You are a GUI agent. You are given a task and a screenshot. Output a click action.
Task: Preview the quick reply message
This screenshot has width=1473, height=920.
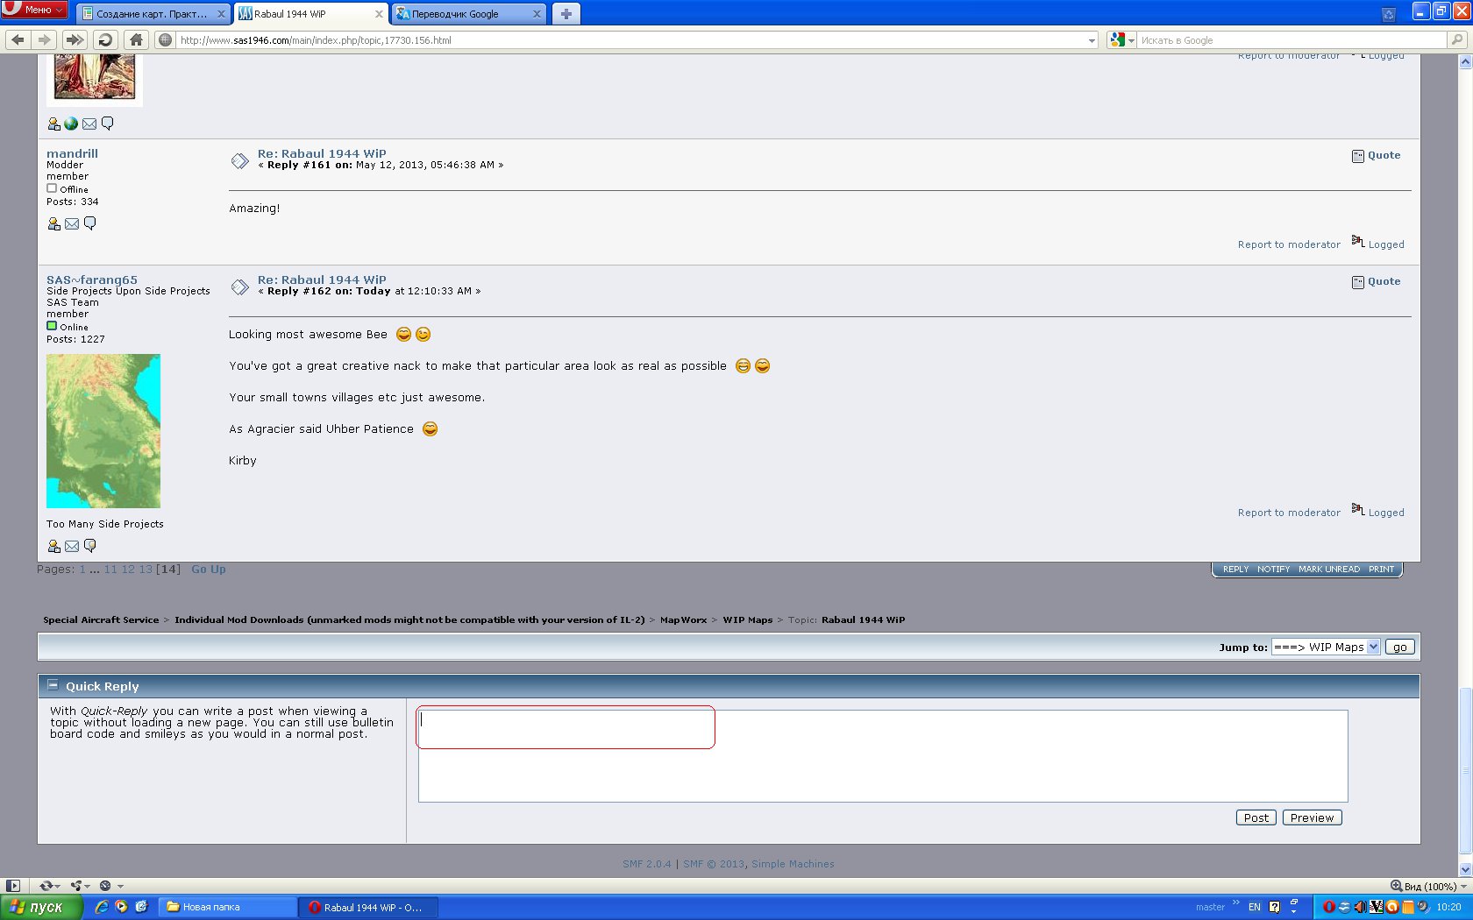point(1312,817)
